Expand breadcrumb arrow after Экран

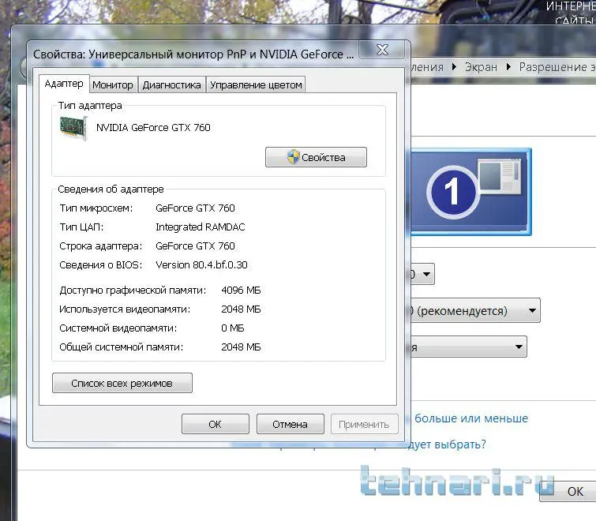point(508,67)
